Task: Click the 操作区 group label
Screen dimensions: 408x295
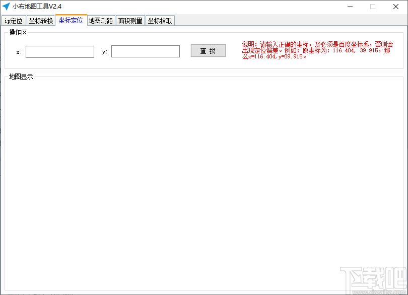Action: (x=18, y=33)
